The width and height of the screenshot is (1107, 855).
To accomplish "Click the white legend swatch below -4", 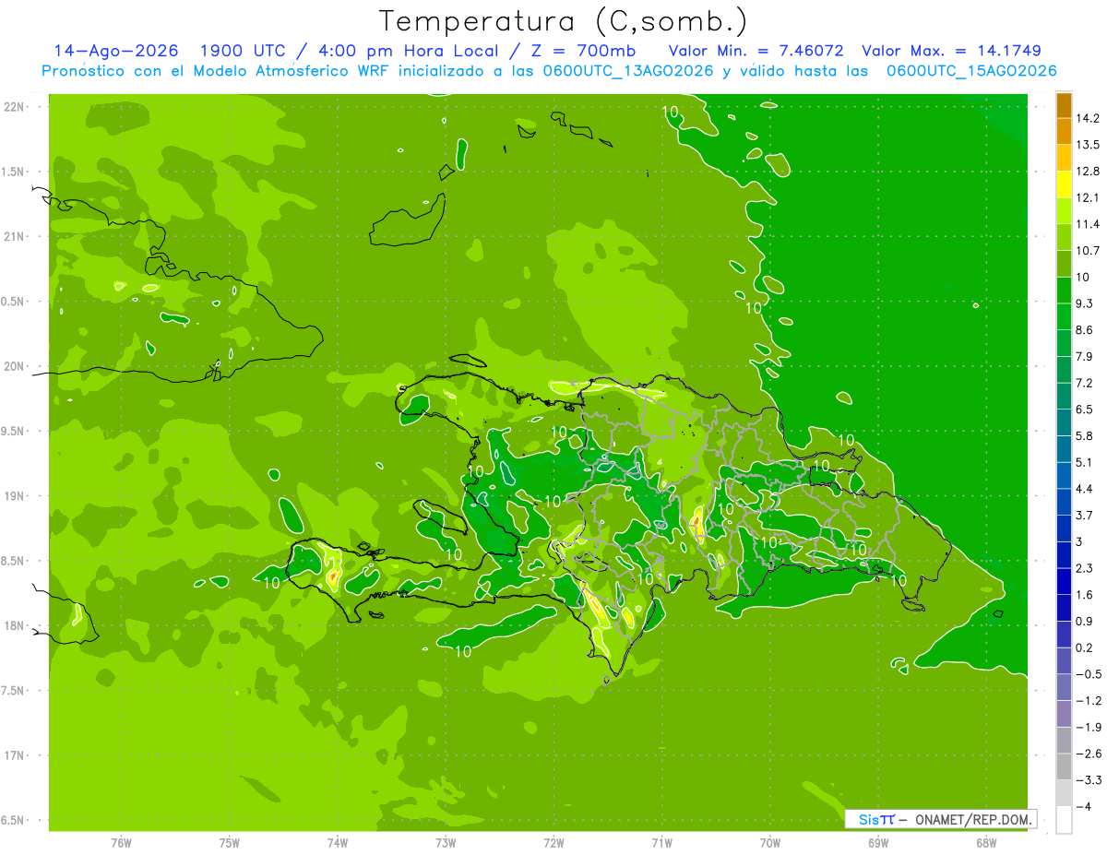I will [x=1064, y=819].
